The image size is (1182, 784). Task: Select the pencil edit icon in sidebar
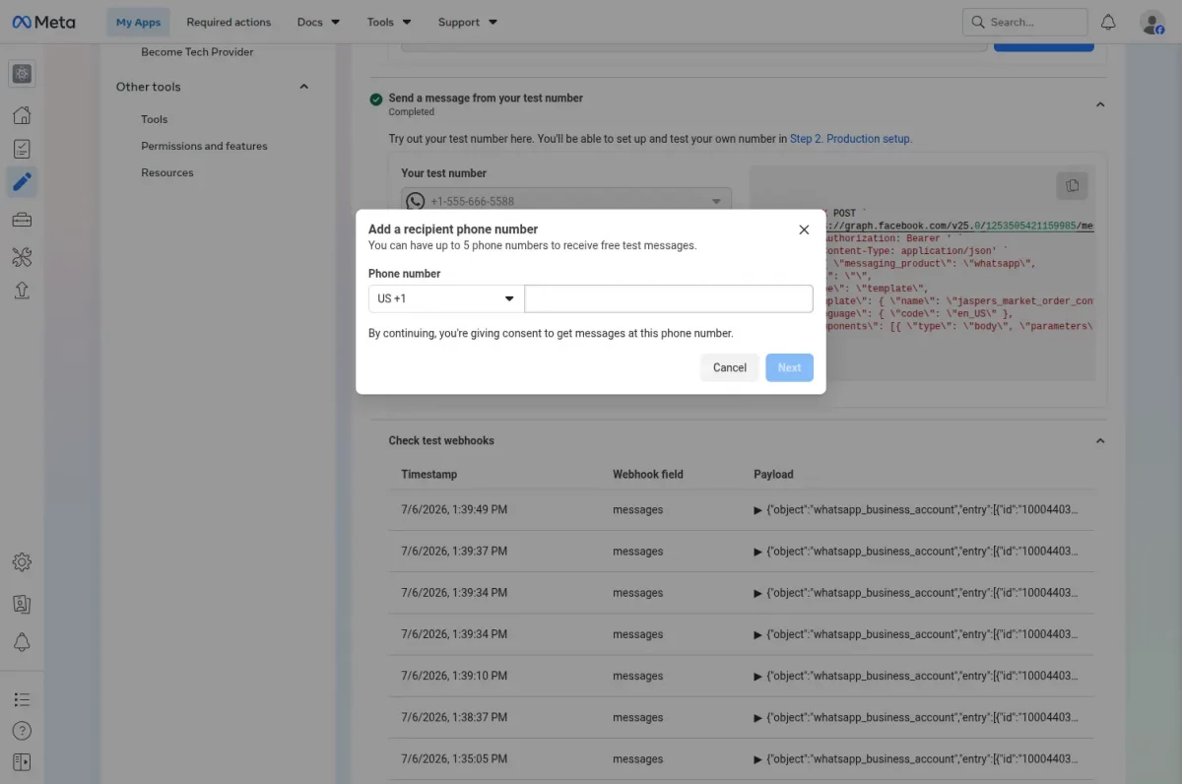coord(22,181)
